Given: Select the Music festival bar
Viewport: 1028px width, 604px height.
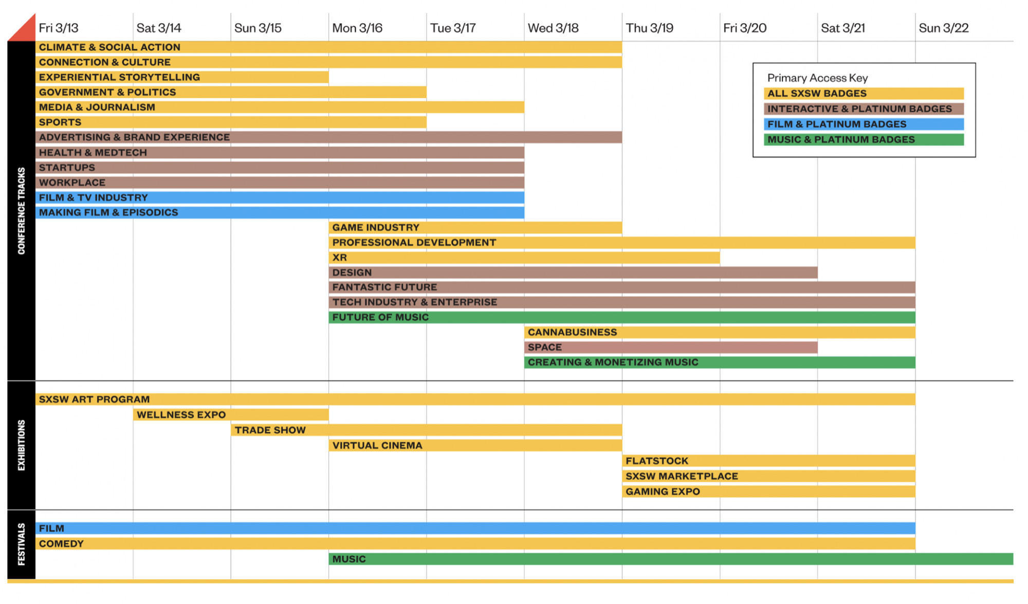Looking at the screenshot, I should point(671,559).
